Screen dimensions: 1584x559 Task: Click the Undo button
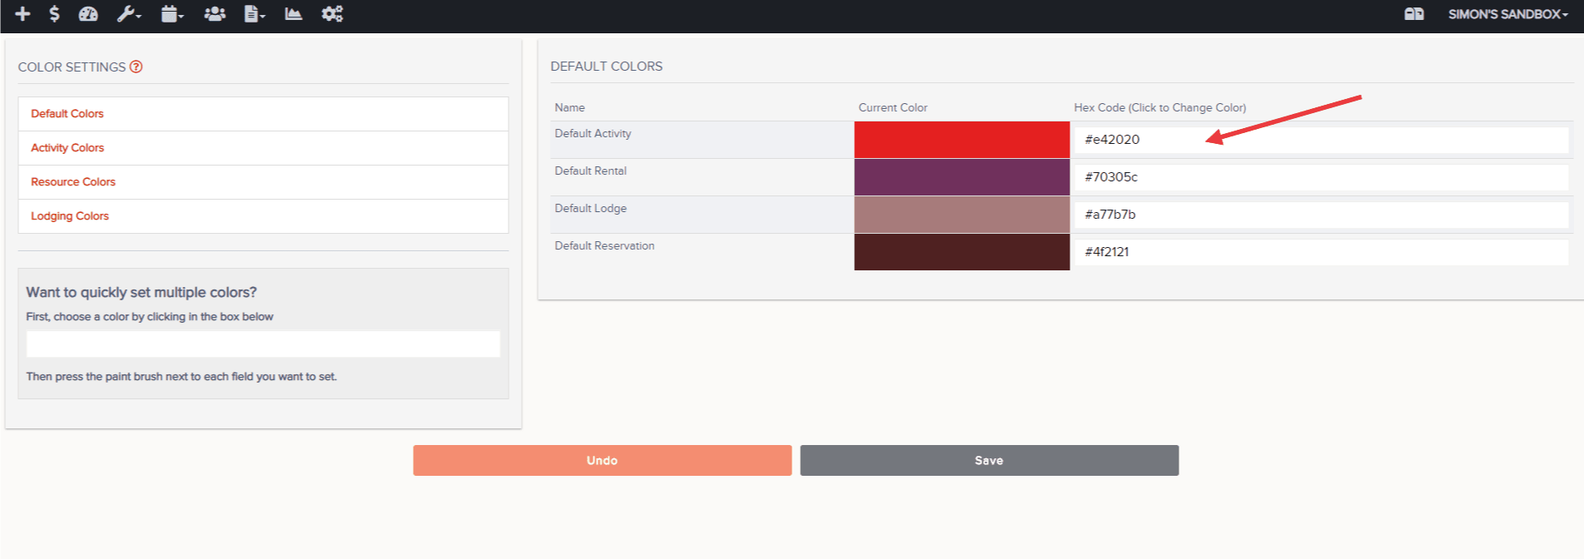[x=602, y=460]
